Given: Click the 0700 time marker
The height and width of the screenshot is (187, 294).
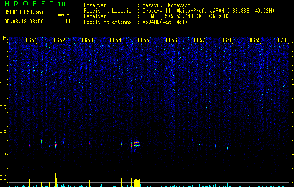Looking at the screenshot, I should [283, 40].
